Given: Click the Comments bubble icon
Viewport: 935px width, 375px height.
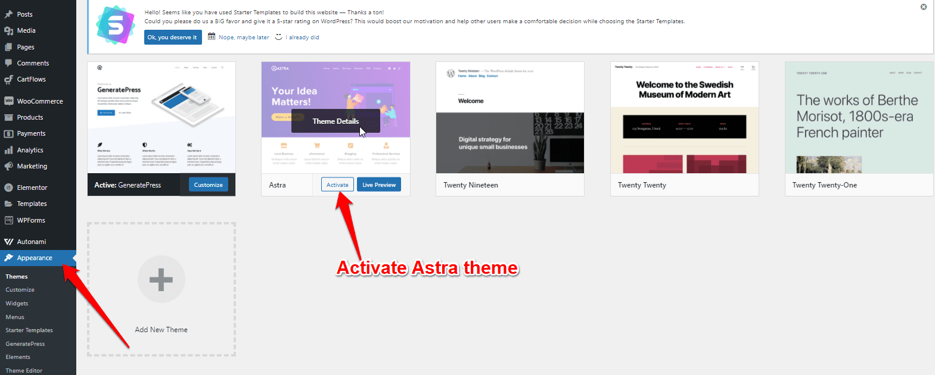Looking at the screenshot, I should (8, 63).
